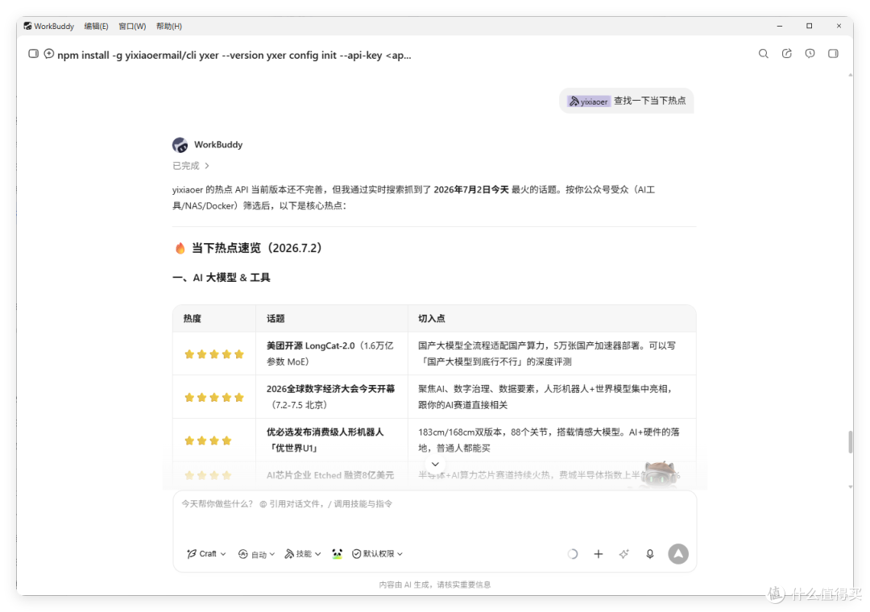
Task: Toggle the right side panel icon
Action: tap(833, 54)
